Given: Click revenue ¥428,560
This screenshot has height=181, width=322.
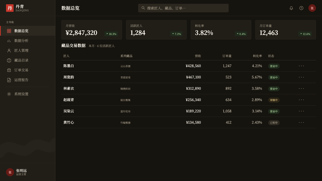Looking at the screenshot, I should [193, 66].
